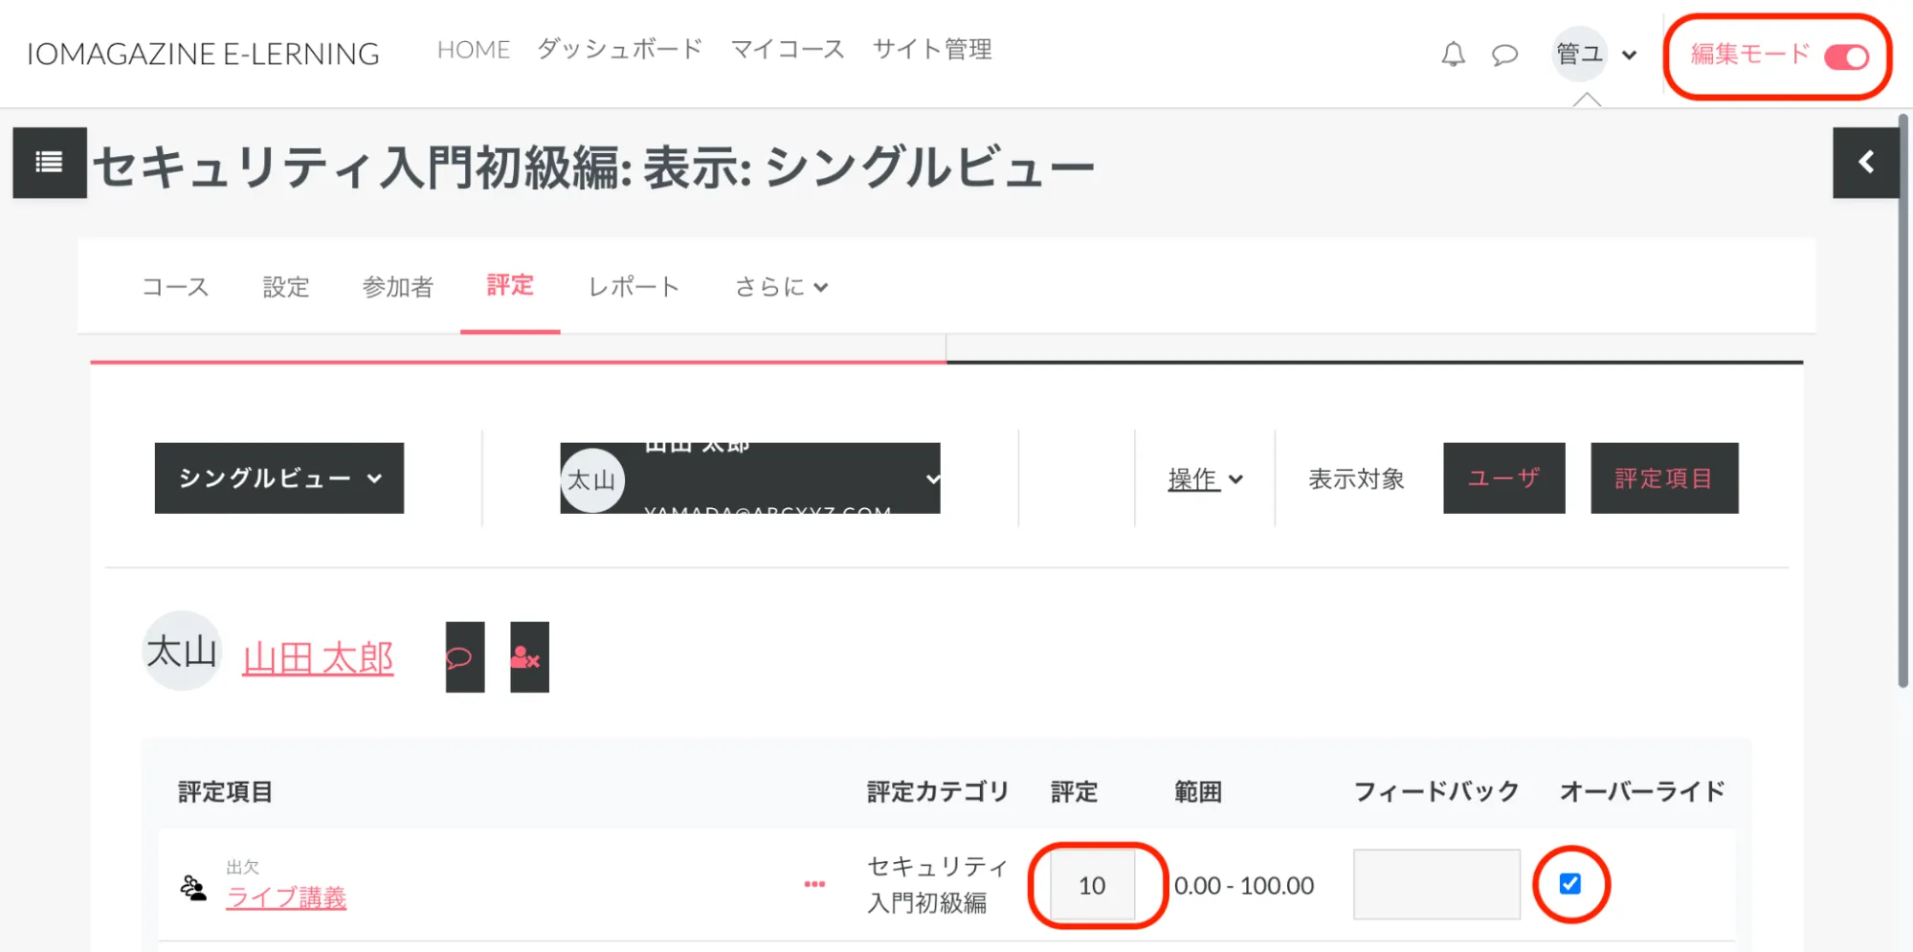Screen dimensions: 1913x952
Task: Expand the さらに more menu
Action: (x=781, y=287)
